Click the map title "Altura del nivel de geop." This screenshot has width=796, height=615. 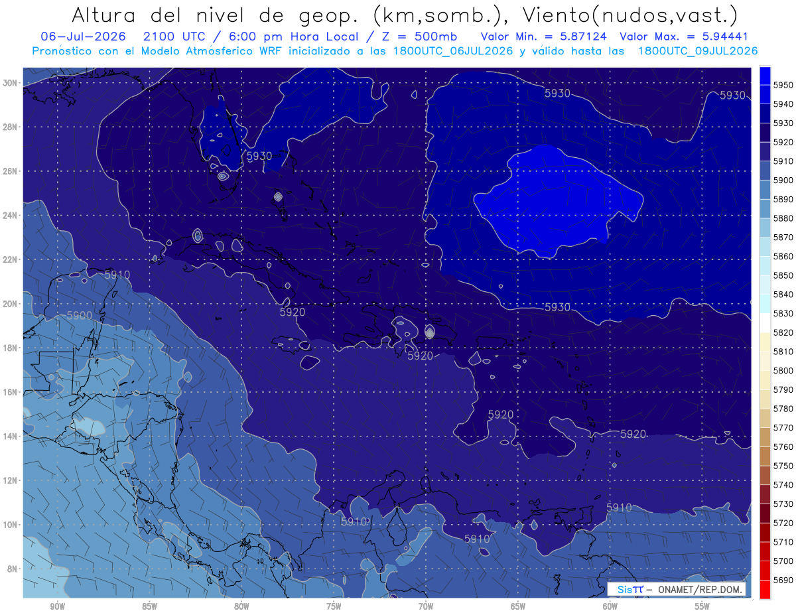coord(217,15)
